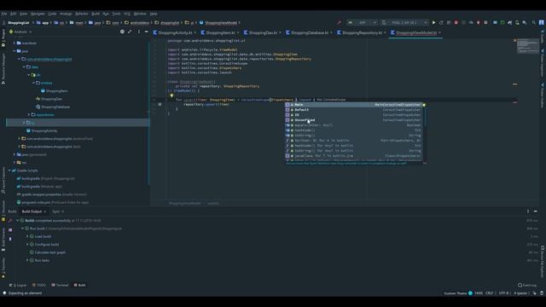Image resolution: width=546 pixels, height=307 pixels.
Task: Expand the Run tasks node in Build Output
Action: pyautogui.click(x=27, y=260)
